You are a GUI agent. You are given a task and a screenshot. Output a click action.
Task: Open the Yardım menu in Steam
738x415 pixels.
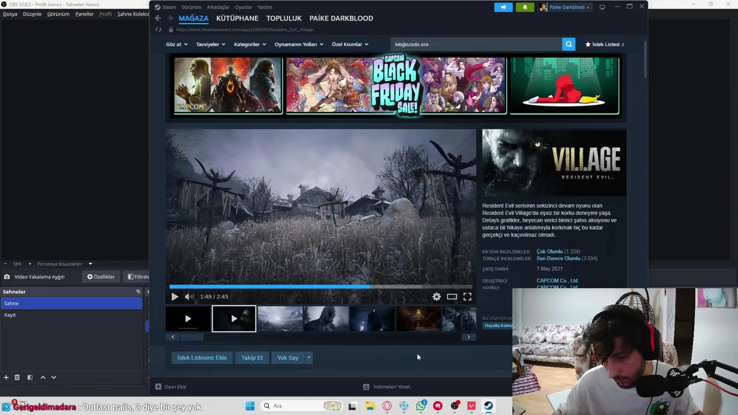tap(265, 7)
